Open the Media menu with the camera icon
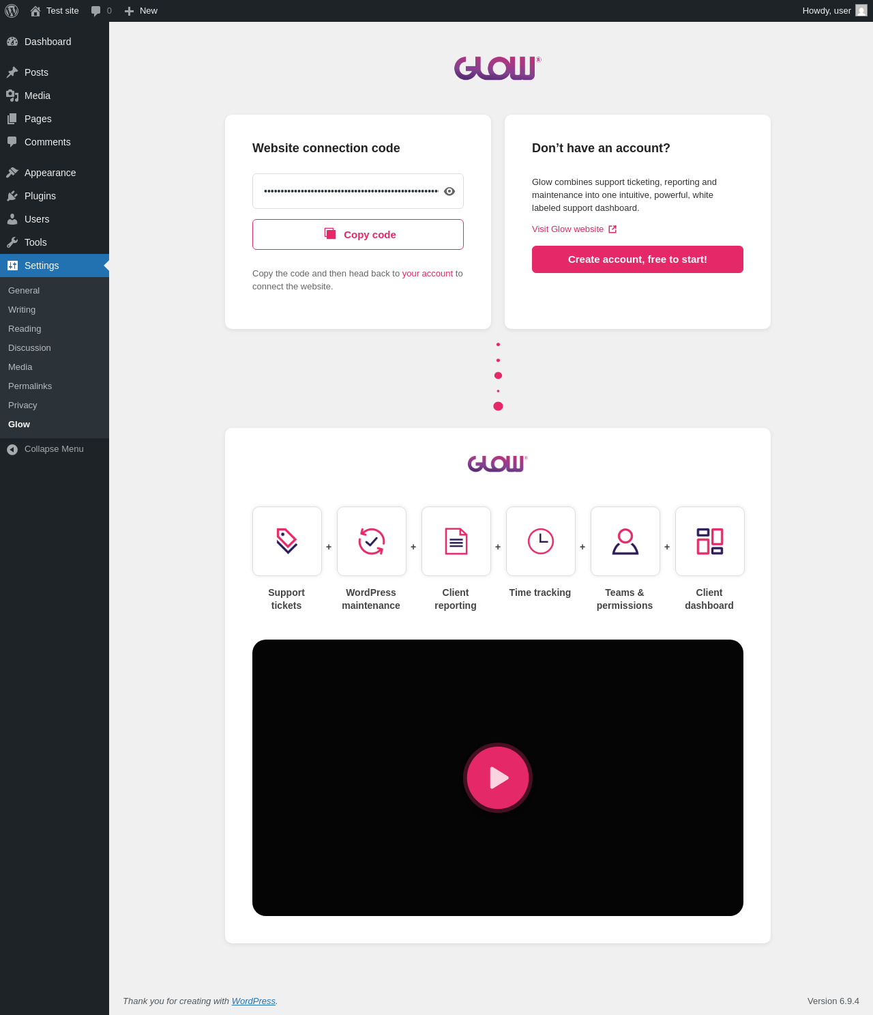 (55, 96)
